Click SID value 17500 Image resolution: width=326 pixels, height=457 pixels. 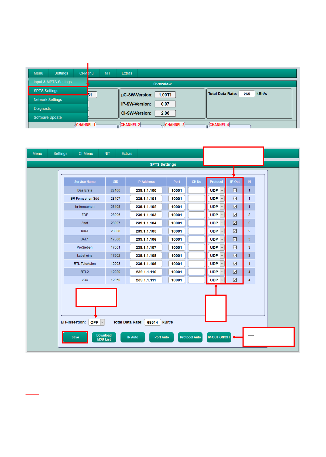[x=115, y=239]
